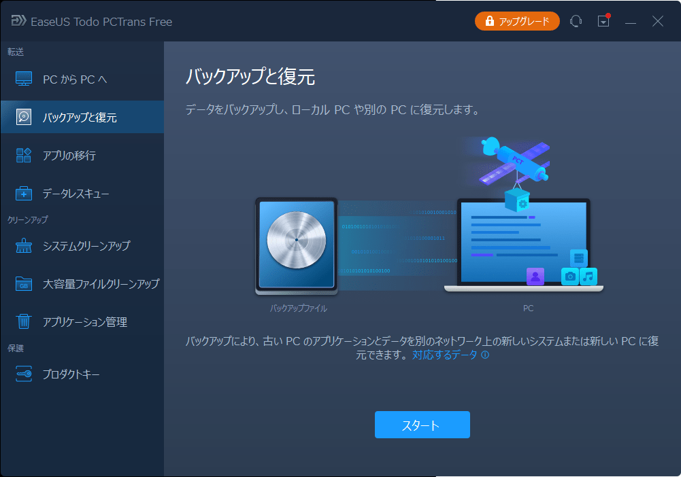The width and height of the screenshot is (681, 477).
Task: Click the プロダクトキー key icon
Action: (23, 374)
